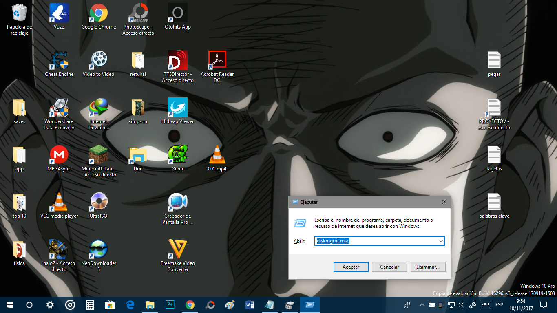
Task: Launch Chrome from the taskbar
Action: (x=190, y=304)
